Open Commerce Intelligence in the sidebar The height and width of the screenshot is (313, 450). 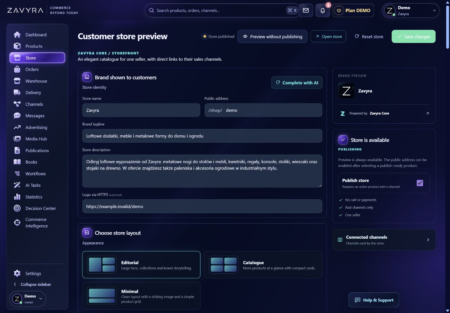point(37,223)
